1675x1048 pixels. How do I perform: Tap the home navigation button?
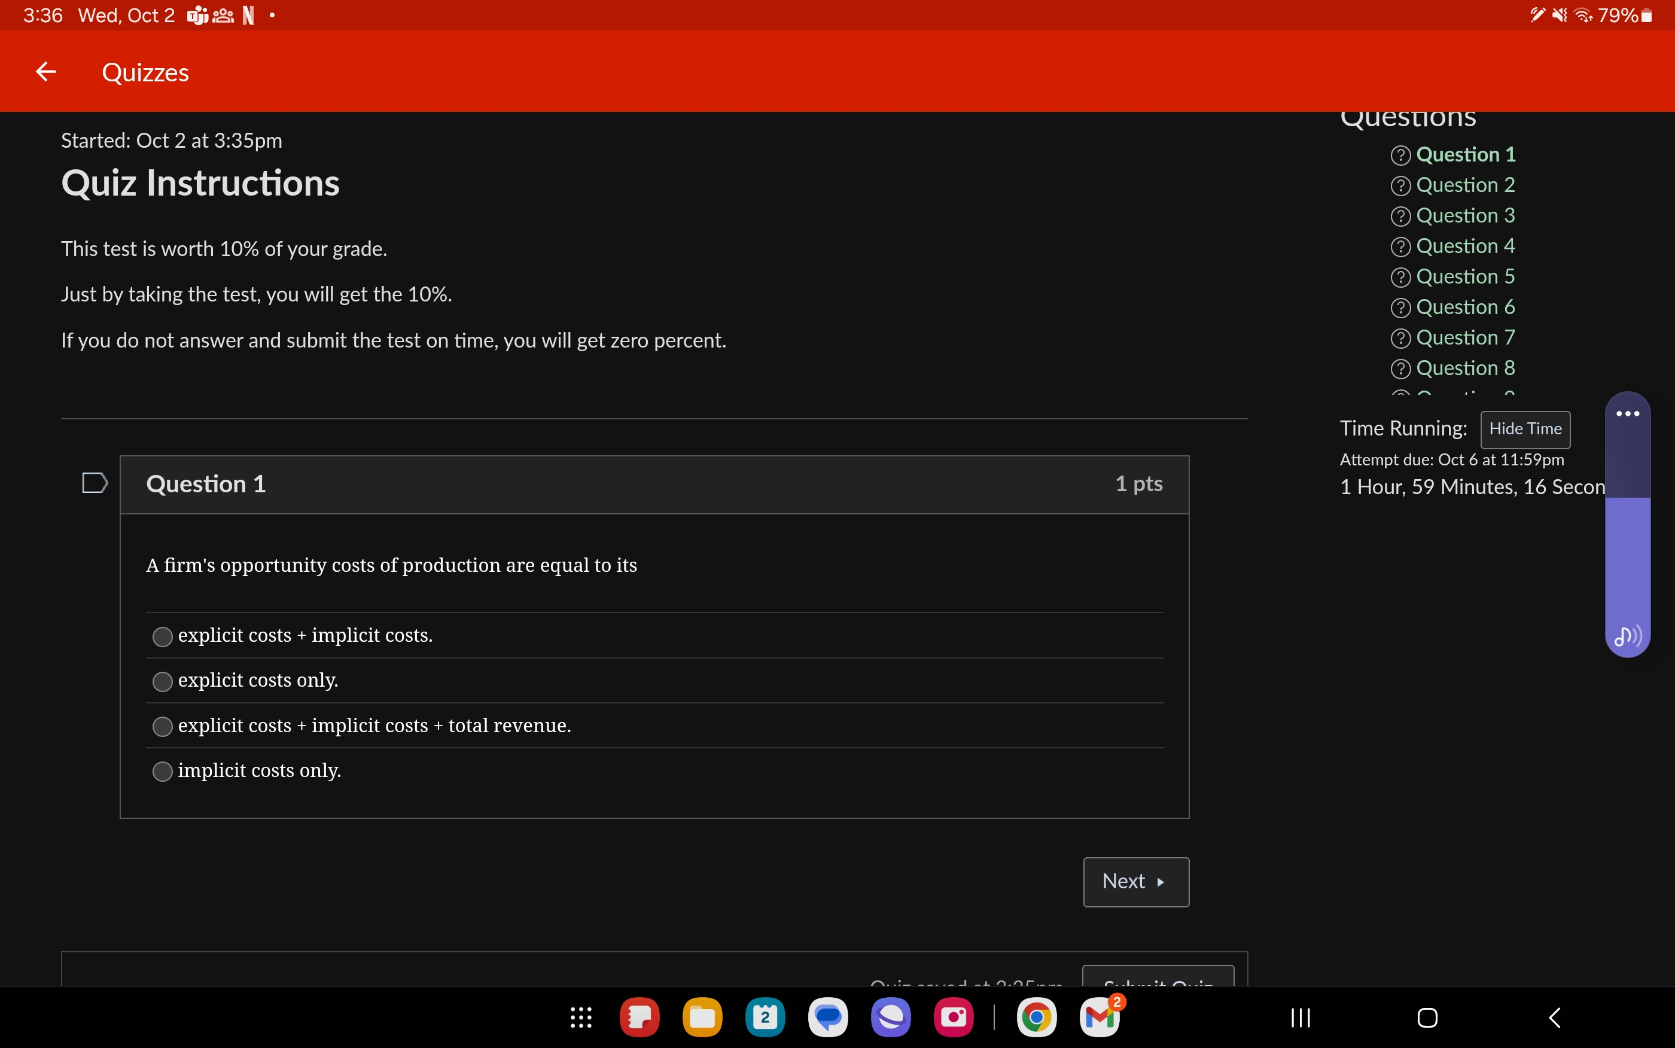(1427, 1017)
